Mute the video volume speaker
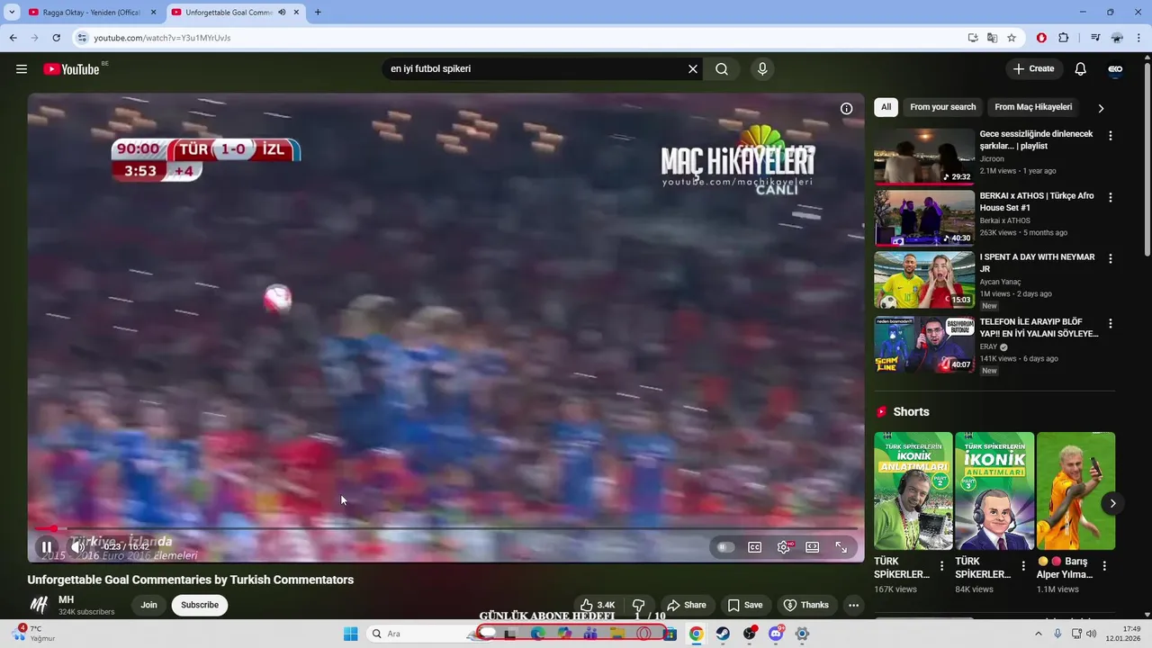This screenshot has width=1152, height=648. click(78, 546)
